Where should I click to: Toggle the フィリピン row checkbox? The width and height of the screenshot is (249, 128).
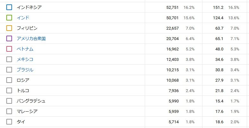pos(9,28)
